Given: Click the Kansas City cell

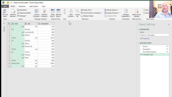Looking at the screenshot, I should point(31,46).
